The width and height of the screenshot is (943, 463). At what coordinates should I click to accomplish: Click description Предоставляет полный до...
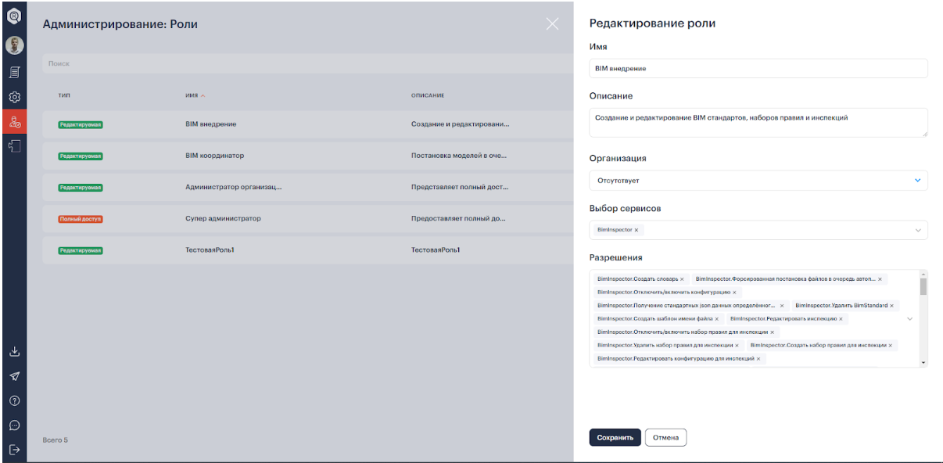459,219
